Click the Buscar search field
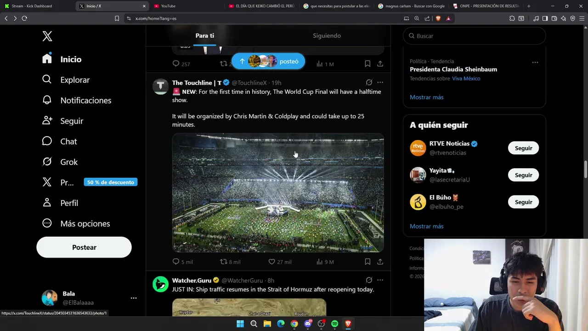Viewport: 588px width, 331px height. click(x=475, y=36)
